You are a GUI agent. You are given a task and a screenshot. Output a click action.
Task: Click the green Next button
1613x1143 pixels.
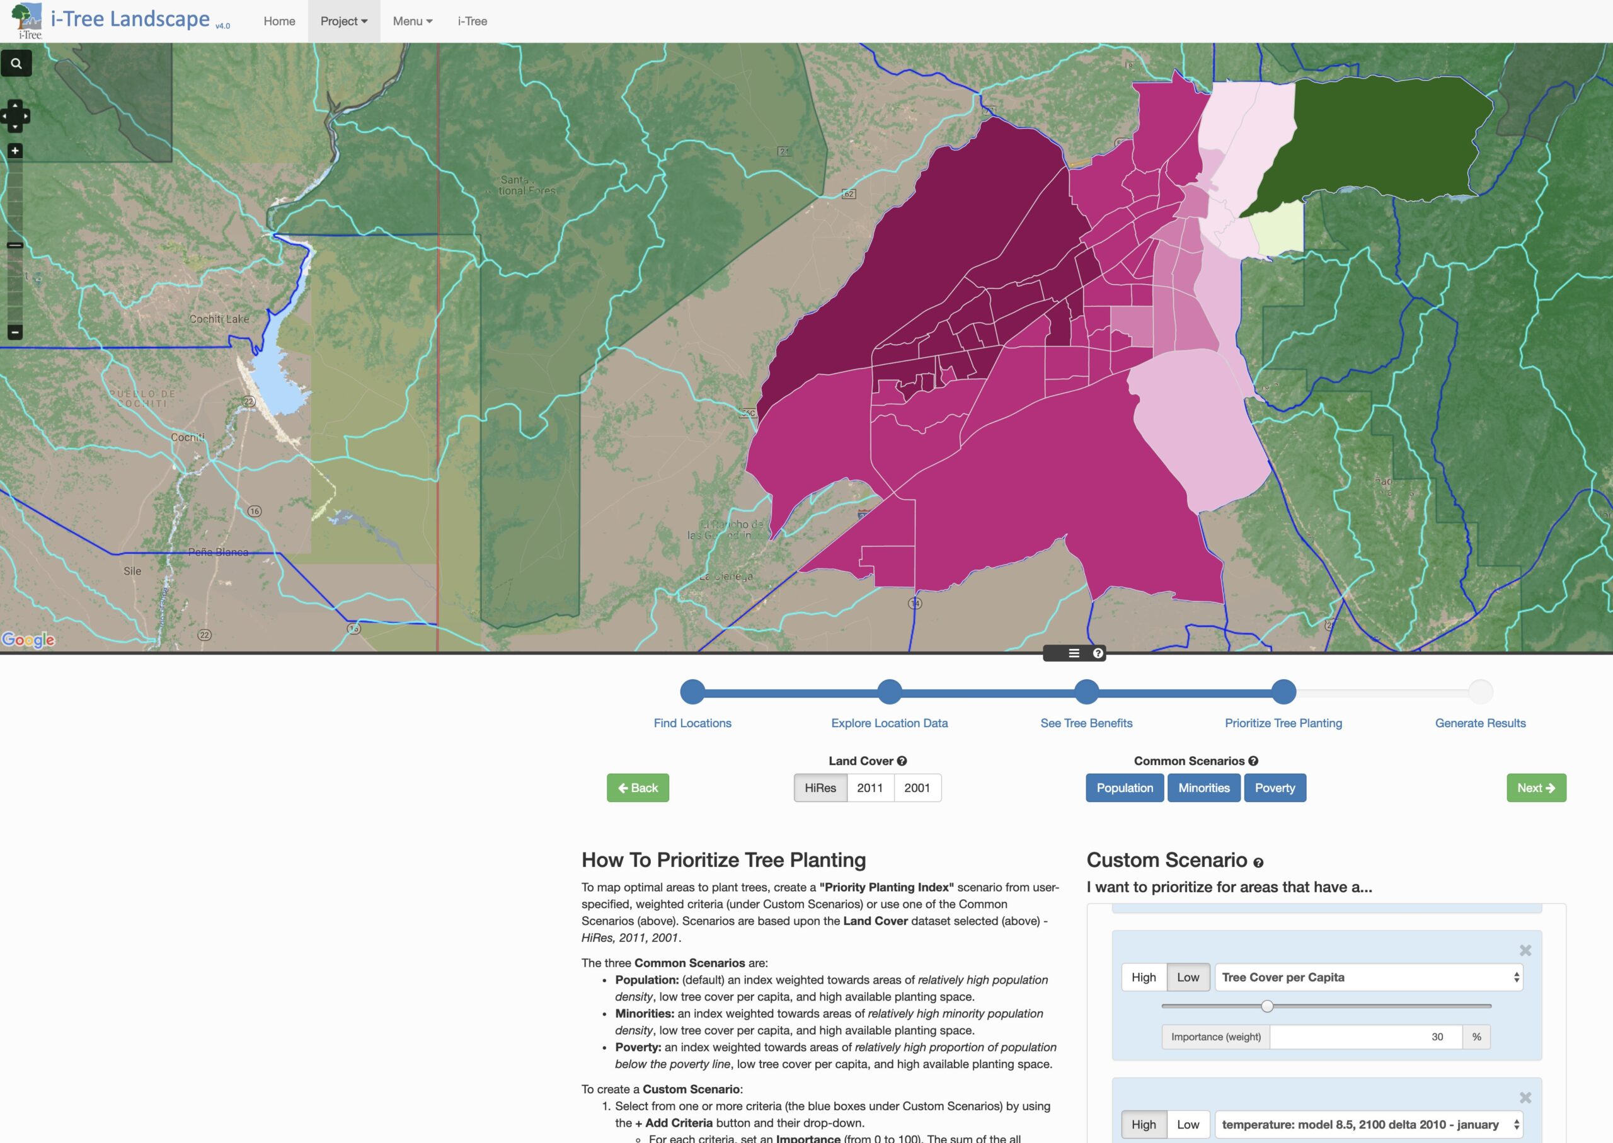point(1536,788)
